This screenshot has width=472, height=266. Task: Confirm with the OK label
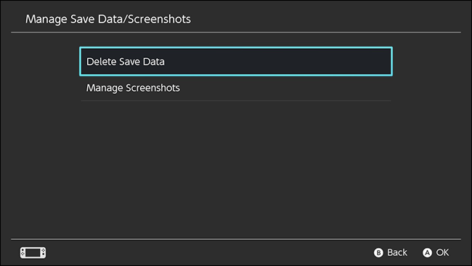click(442, 252)
